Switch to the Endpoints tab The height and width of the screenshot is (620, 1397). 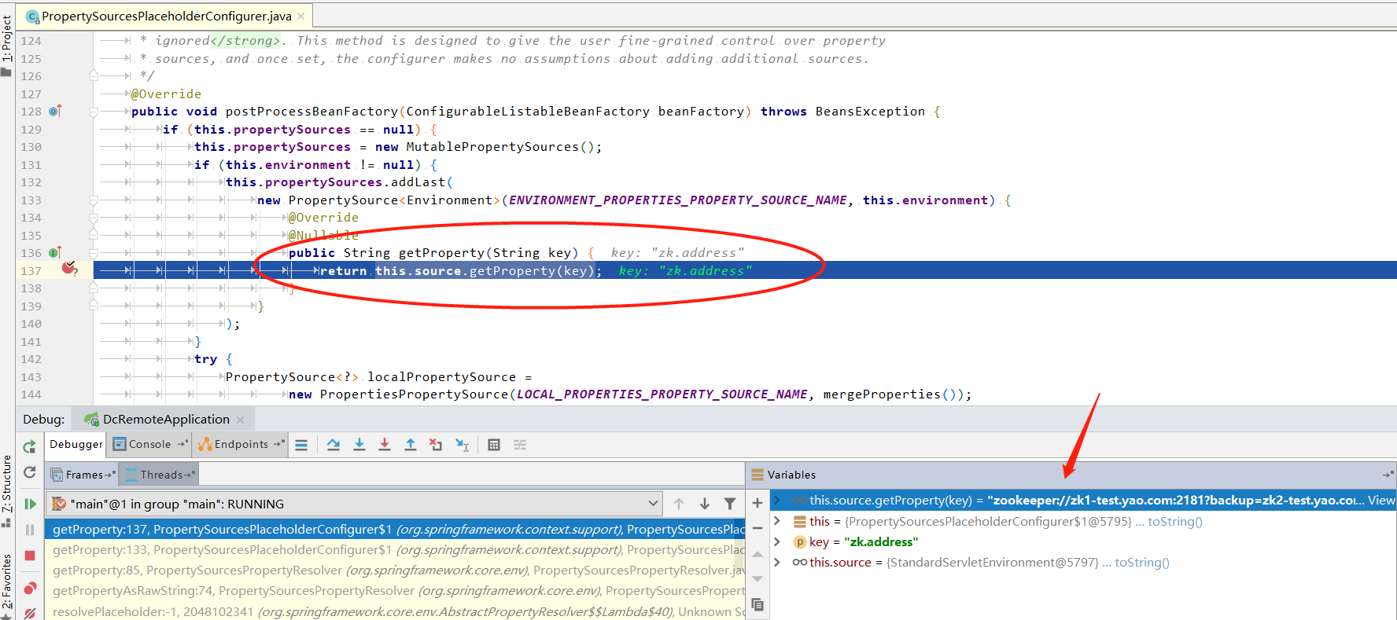coord(241,444)
